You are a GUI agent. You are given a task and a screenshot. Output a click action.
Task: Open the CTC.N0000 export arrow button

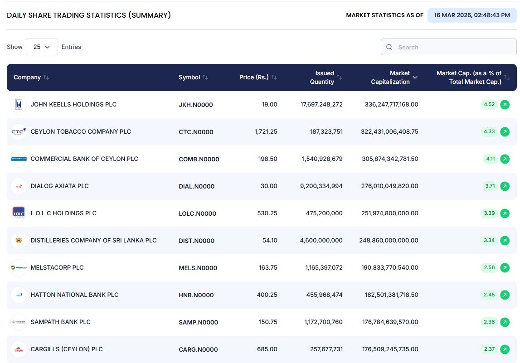pos(505,131)
